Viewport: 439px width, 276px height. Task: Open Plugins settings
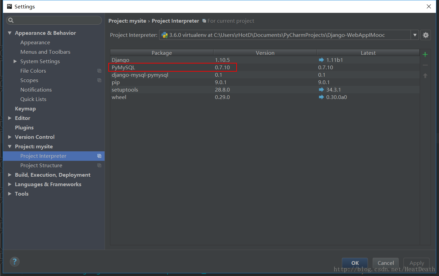24,128
